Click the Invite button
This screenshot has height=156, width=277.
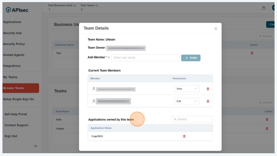[x=191, y=58]
